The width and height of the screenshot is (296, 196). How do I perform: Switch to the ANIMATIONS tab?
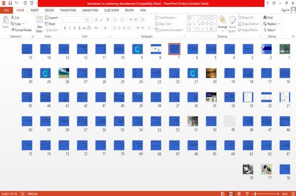[90, 10]
